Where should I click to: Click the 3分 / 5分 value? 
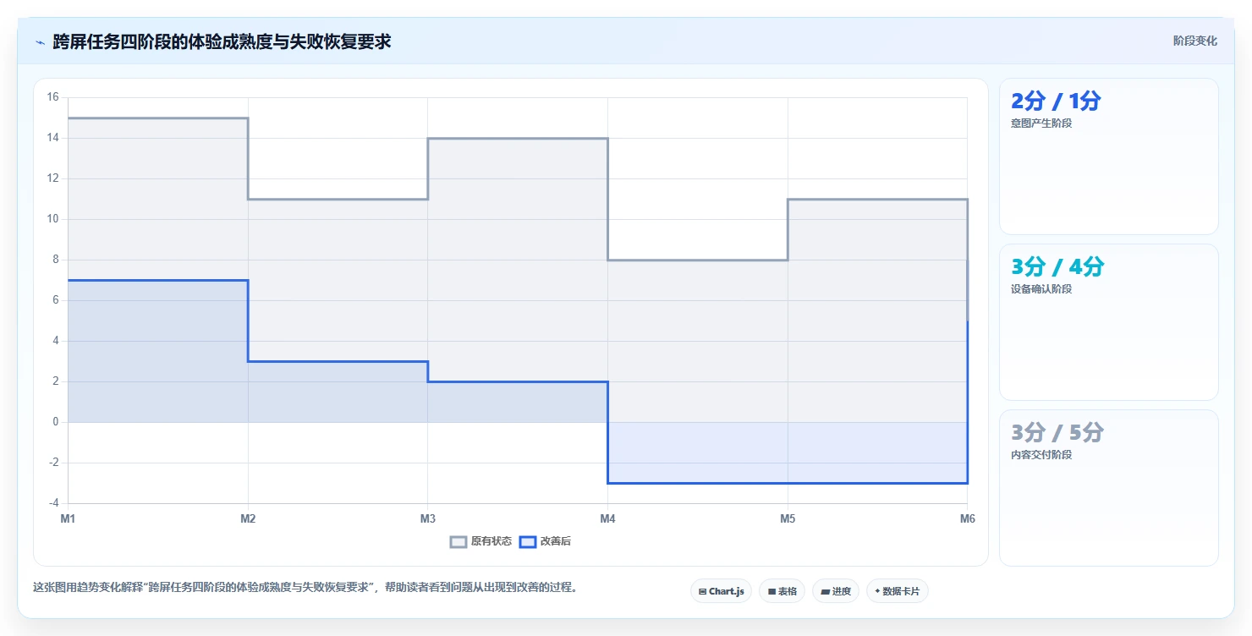click(x=1057, y=433)
